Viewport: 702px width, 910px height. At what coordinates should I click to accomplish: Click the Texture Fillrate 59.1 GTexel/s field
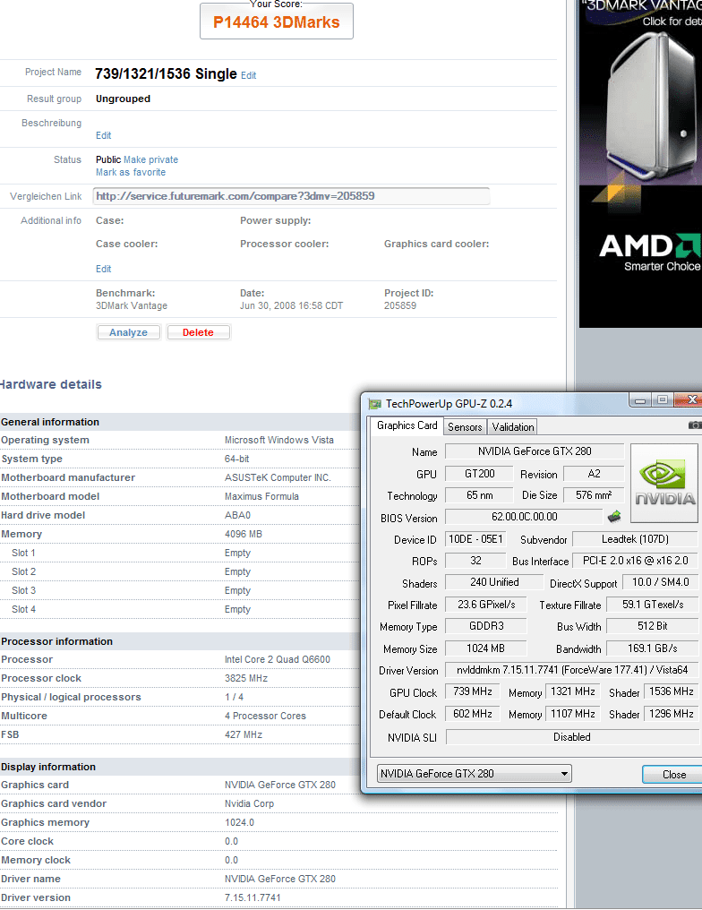click(652, 605)
